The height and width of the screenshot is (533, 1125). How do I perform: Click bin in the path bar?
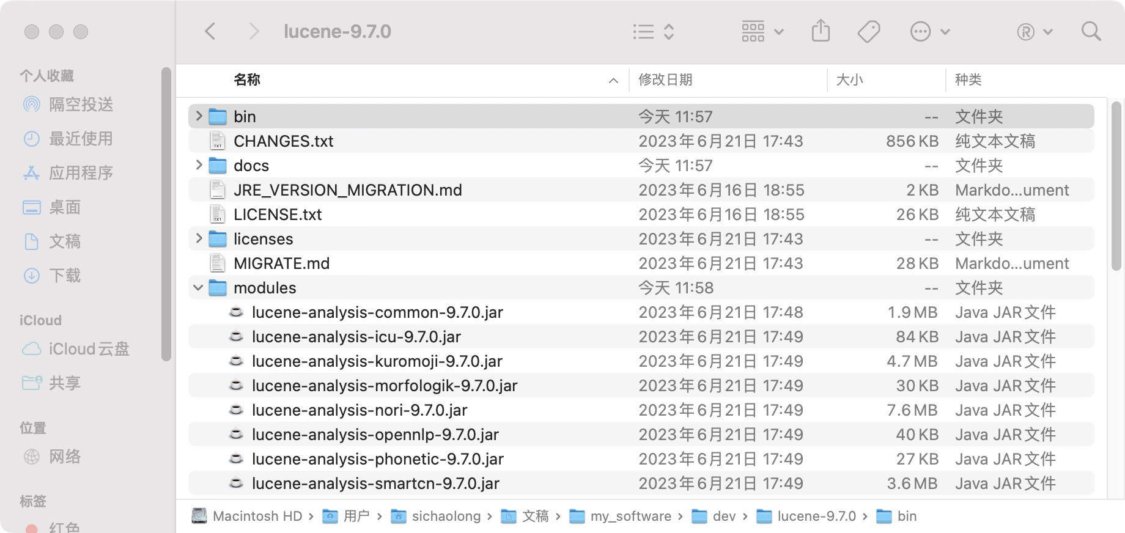point(897,516)
